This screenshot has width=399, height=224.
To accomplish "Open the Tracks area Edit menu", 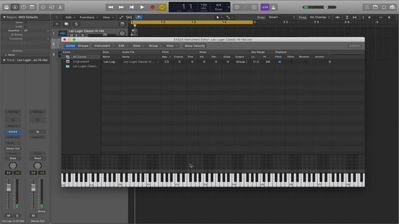I will 70,17.
